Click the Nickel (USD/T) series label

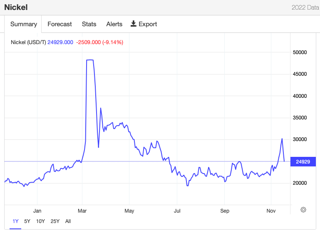[x=28, y=42]
